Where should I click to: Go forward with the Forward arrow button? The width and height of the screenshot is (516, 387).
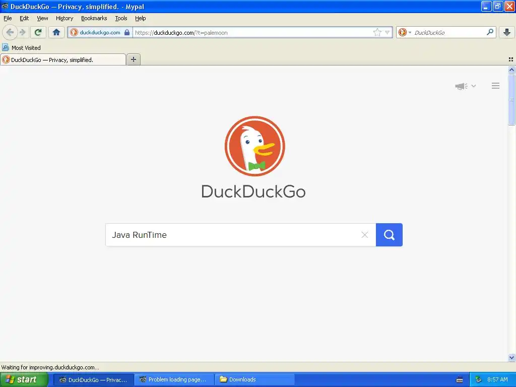[23, 32]
